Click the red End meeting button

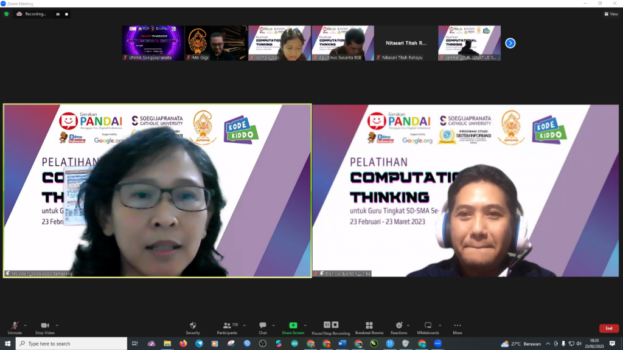[608, 328]
